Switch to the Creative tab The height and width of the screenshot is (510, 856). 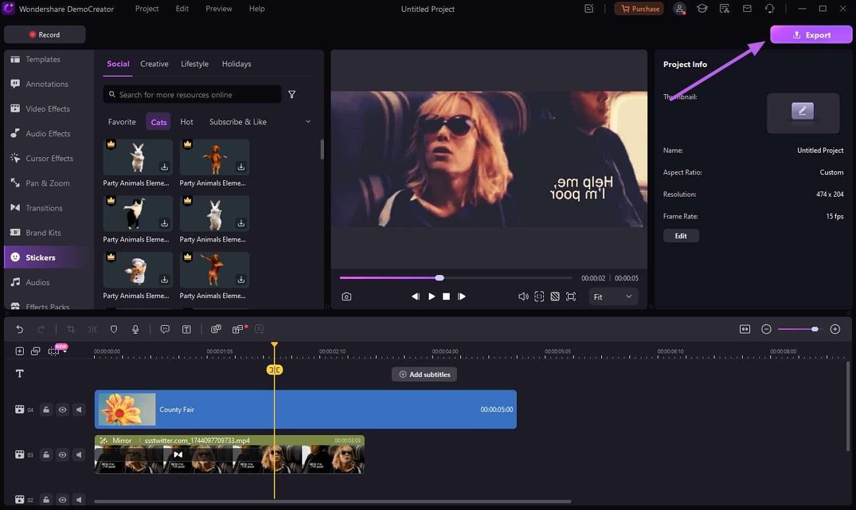pos(154,64)
